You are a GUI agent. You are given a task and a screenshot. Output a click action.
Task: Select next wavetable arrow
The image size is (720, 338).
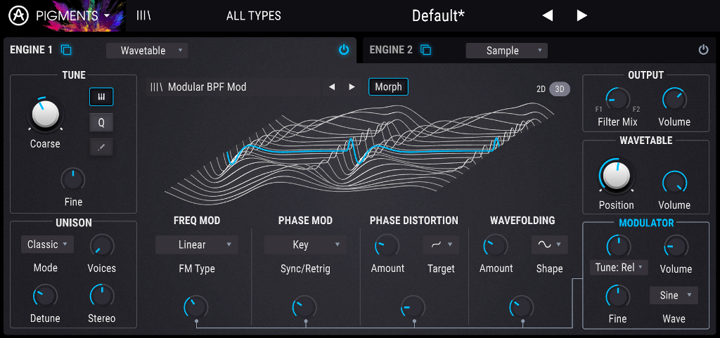352,87
